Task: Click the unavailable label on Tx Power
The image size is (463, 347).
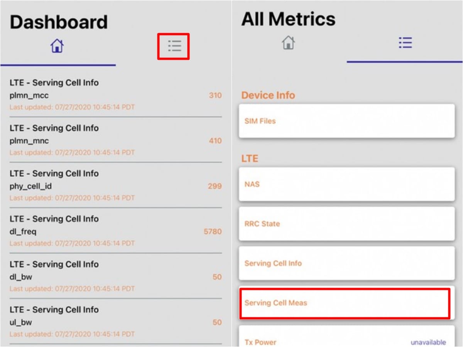Action: [x=428, y=342]
